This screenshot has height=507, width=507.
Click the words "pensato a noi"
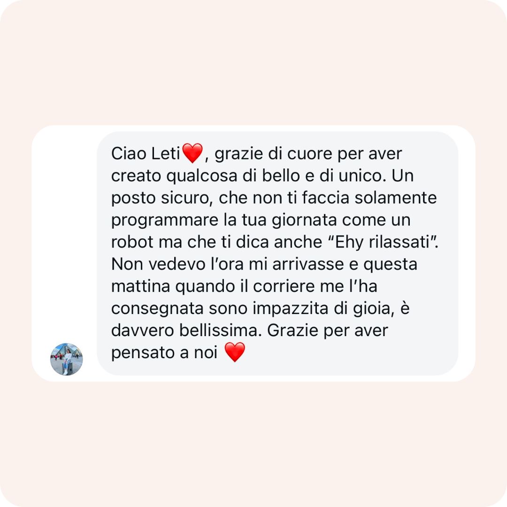164,353
